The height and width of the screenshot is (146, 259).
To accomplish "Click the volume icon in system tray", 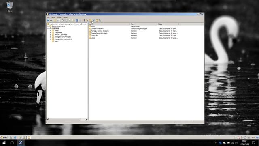I will click(236, 142).
